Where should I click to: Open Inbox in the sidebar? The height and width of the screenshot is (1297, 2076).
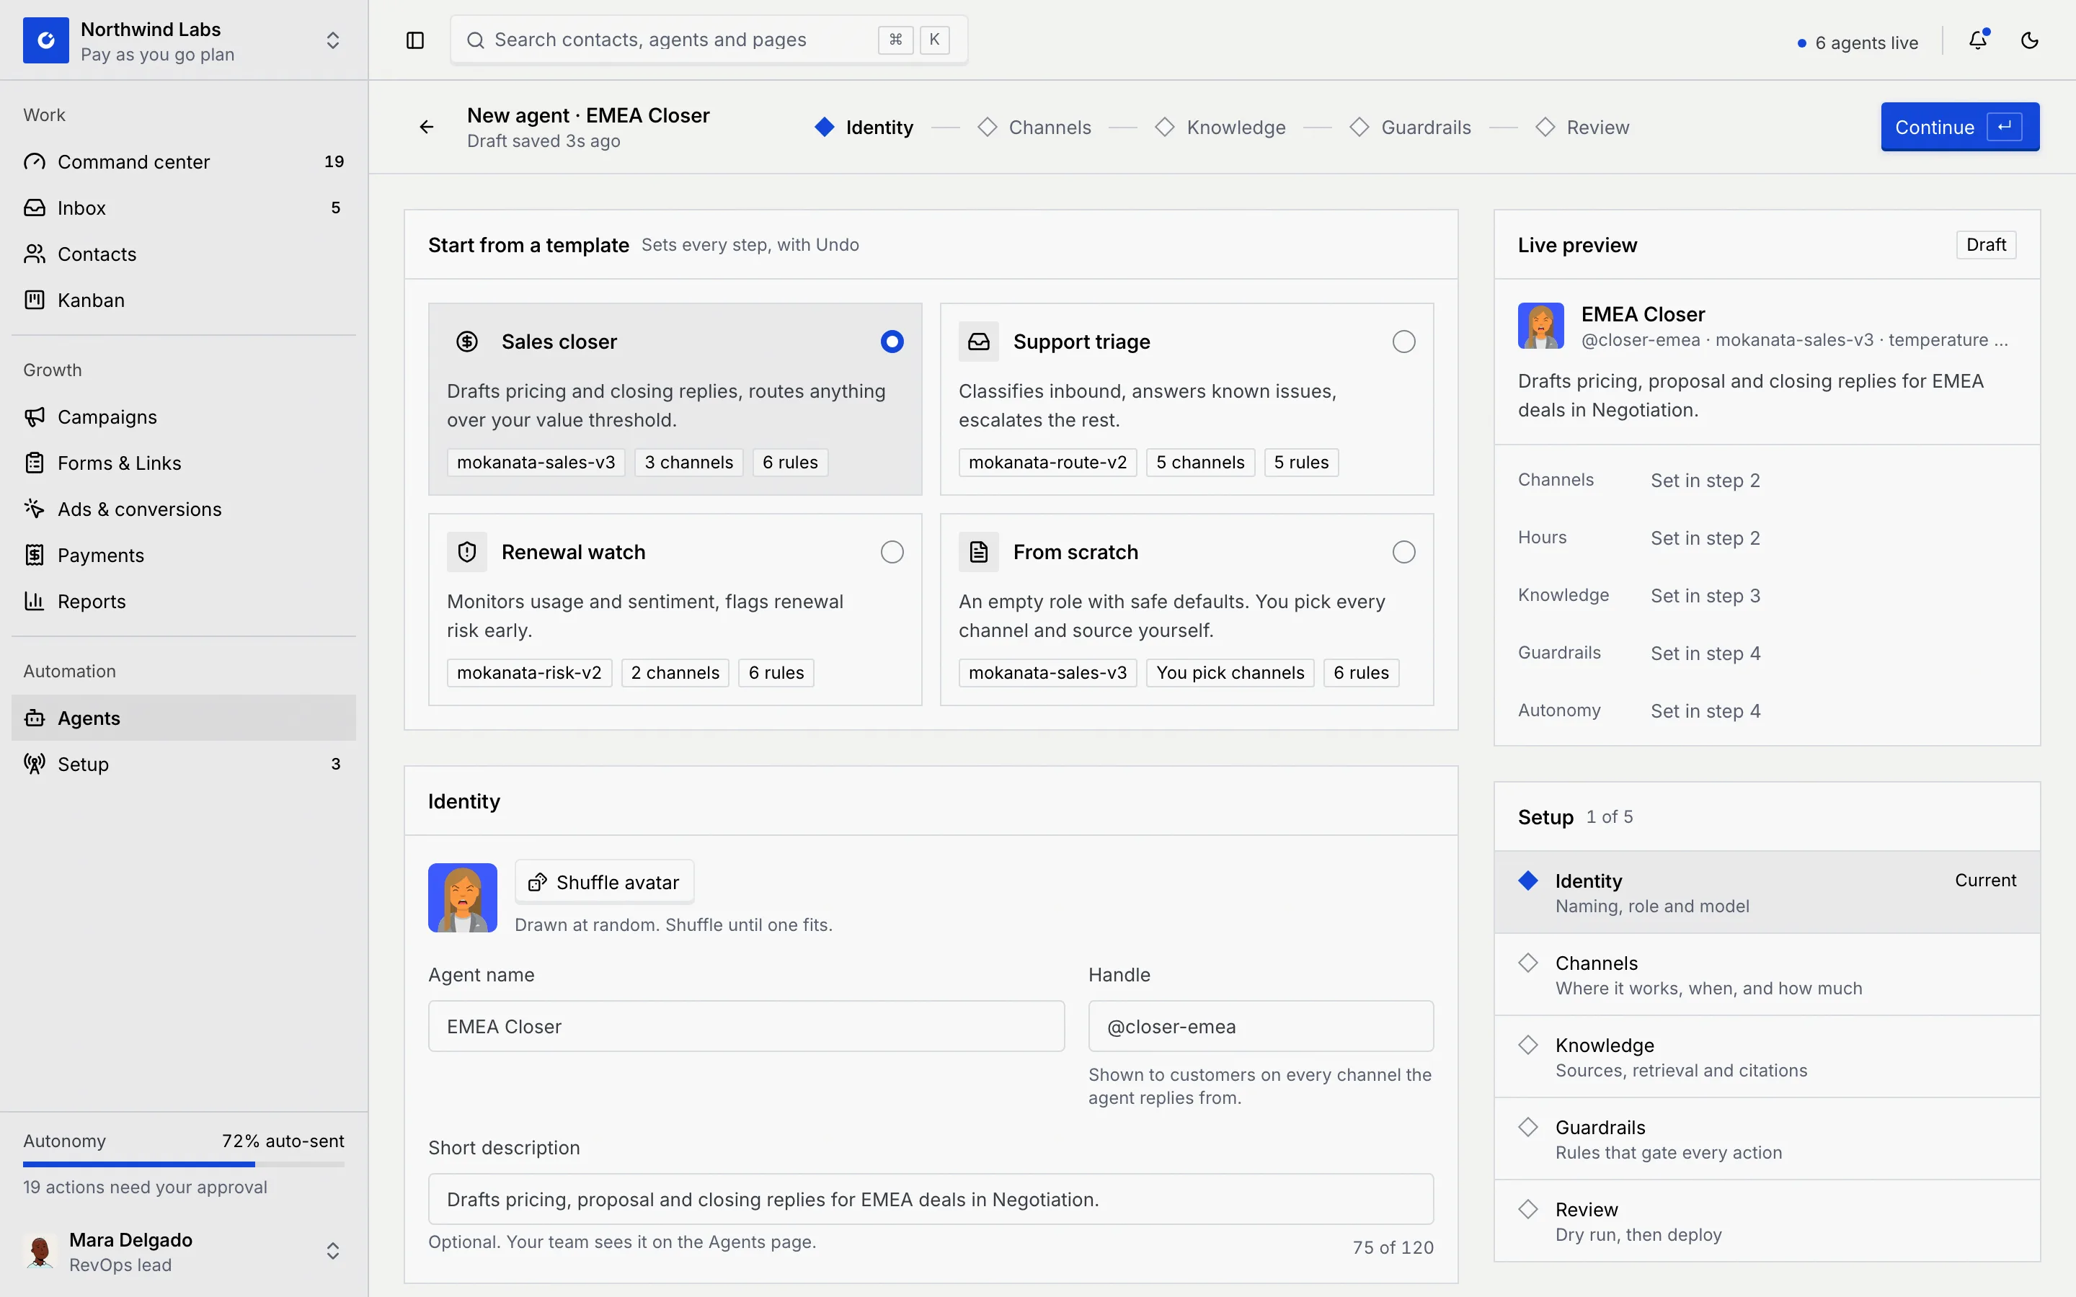click(x=184, y=208)
